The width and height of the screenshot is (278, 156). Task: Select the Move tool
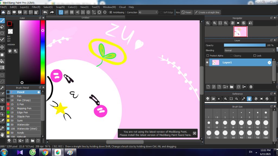[x=2, y=47]
